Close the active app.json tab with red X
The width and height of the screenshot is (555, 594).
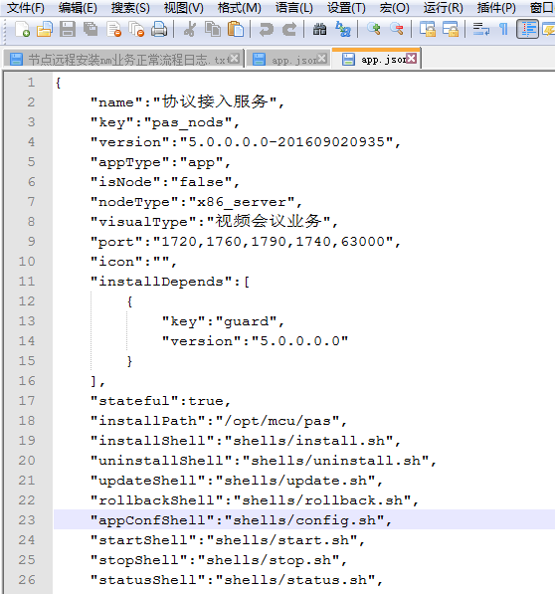pyautogui.click(x=411, y=59)
